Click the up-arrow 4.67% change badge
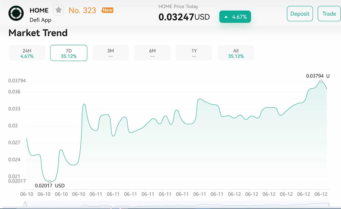Image resolution: width=341 pixels, height=209 pixels. pyautogui.click(x=235, y=17)
